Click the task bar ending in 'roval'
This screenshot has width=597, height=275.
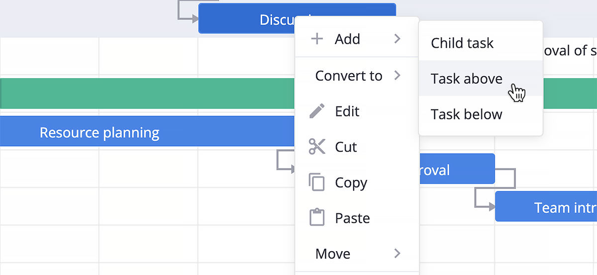pos(456,169)
